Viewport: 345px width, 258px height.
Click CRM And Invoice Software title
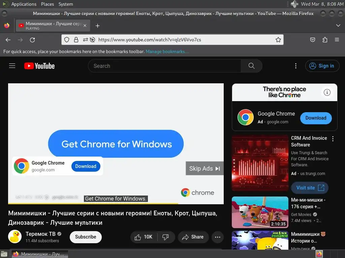309,141
